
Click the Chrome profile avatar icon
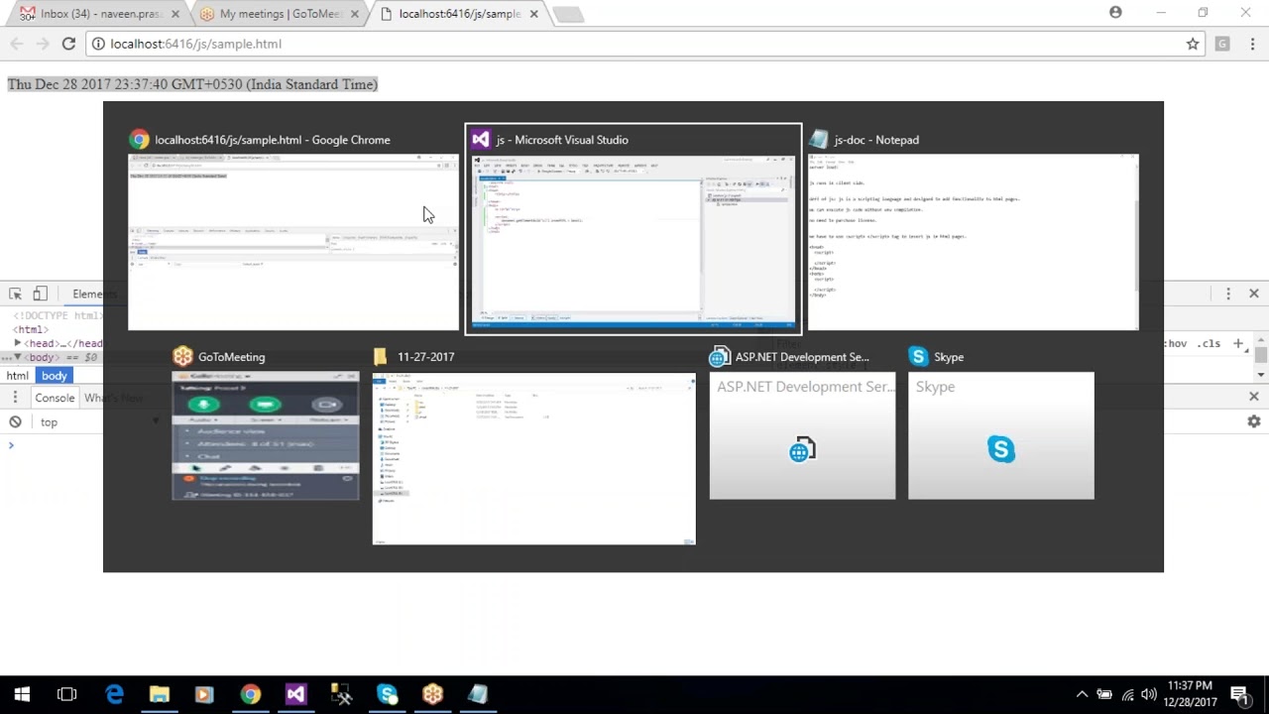click(1115, 12)
